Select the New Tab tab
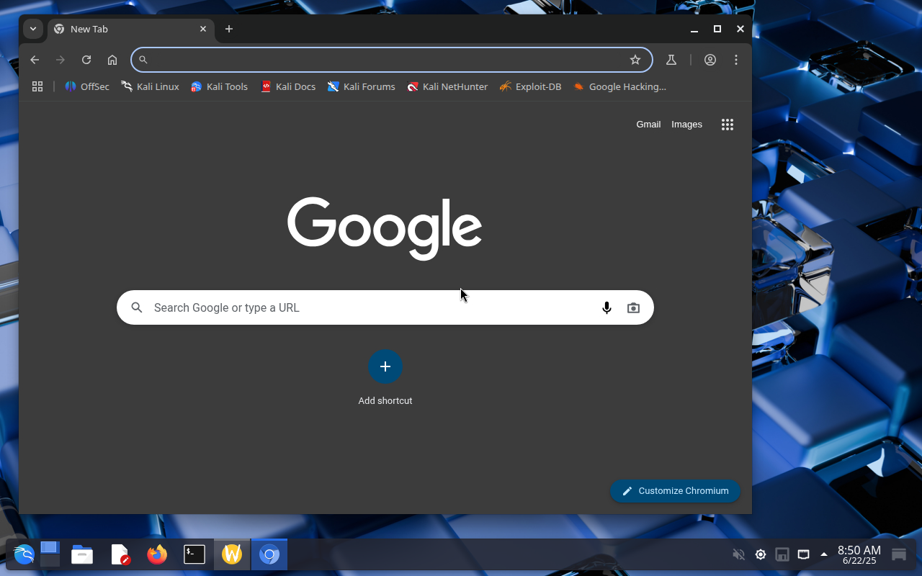This screenshot has width=922, height=576. click(x=131, y=29)
